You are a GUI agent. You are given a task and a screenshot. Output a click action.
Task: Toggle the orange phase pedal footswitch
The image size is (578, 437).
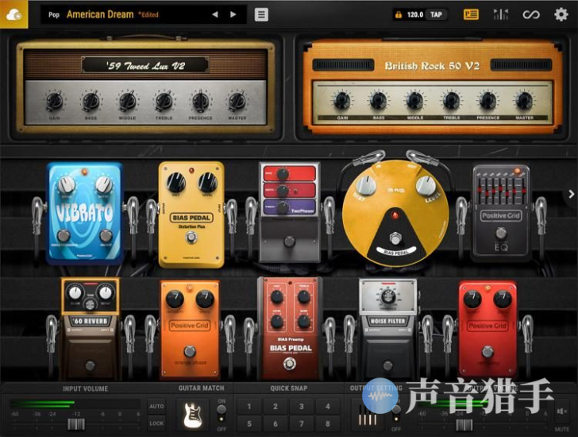coord(190,351)
